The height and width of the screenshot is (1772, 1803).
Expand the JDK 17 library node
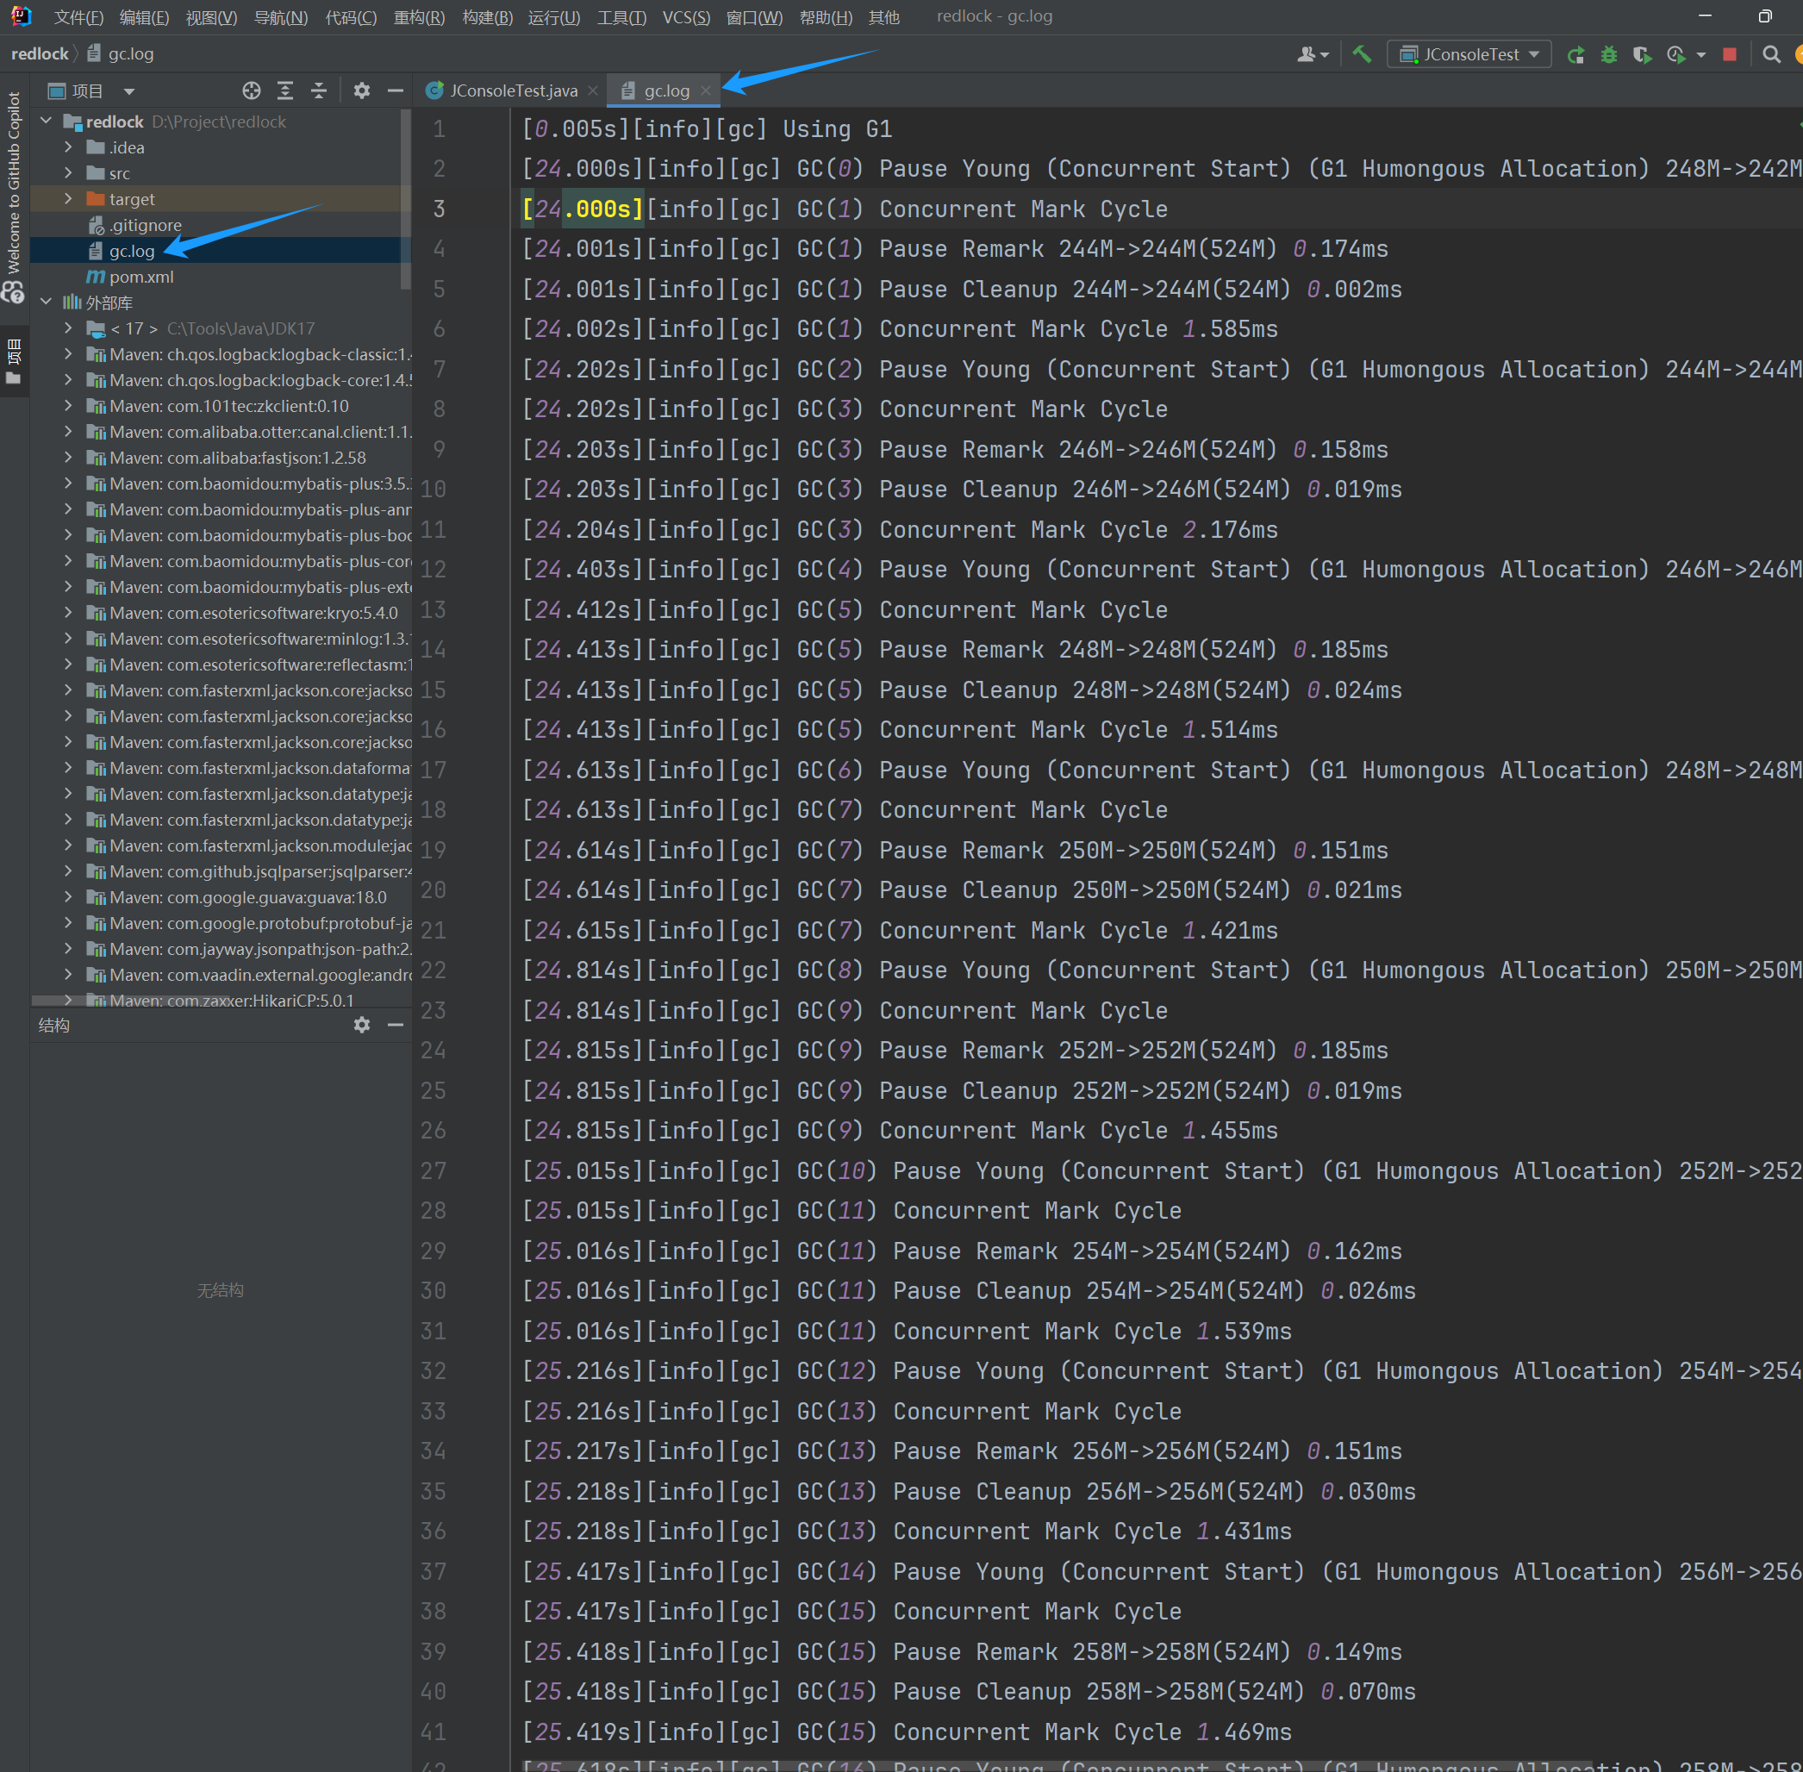point(68,328)
